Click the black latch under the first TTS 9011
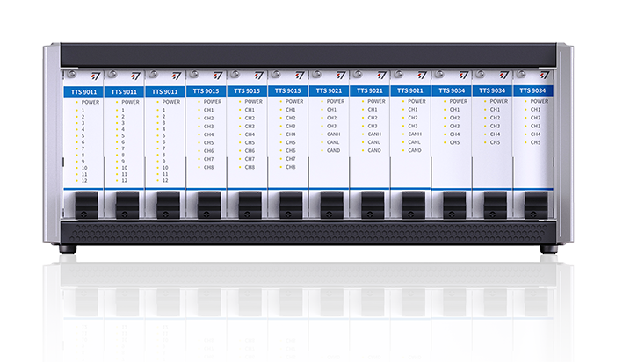This screenshot has height=362, width=623. [86, 205]
